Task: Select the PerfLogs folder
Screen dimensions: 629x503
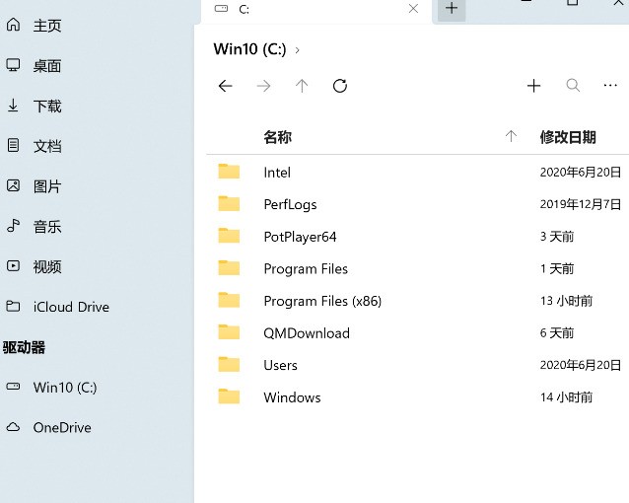Action: coord(290,205)
